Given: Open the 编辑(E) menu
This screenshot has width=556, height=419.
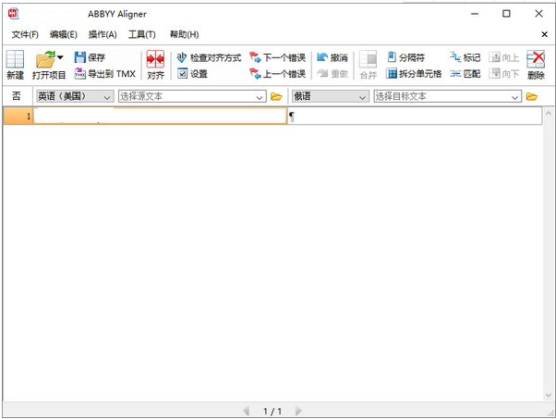Looking at the screenshot, I should pyautogui.click(x=64, y=34).
